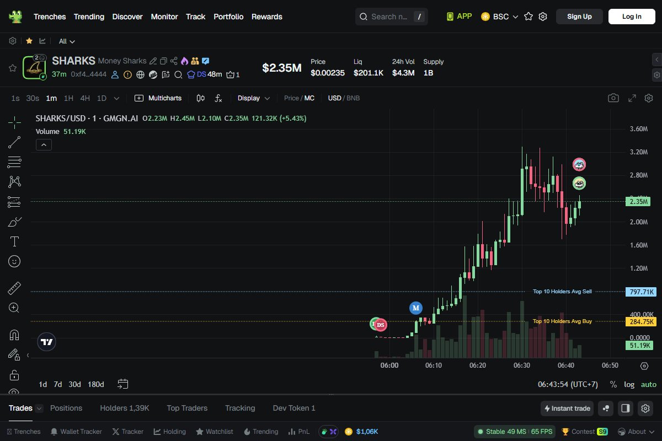Select the emoji sticker tool

(x=14, y=261)
